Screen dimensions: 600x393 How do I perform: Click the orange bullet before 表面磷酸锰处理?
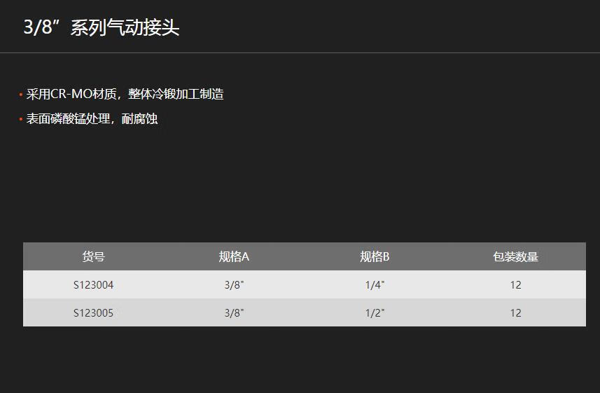pyautogui.click(x=21, y=120)
